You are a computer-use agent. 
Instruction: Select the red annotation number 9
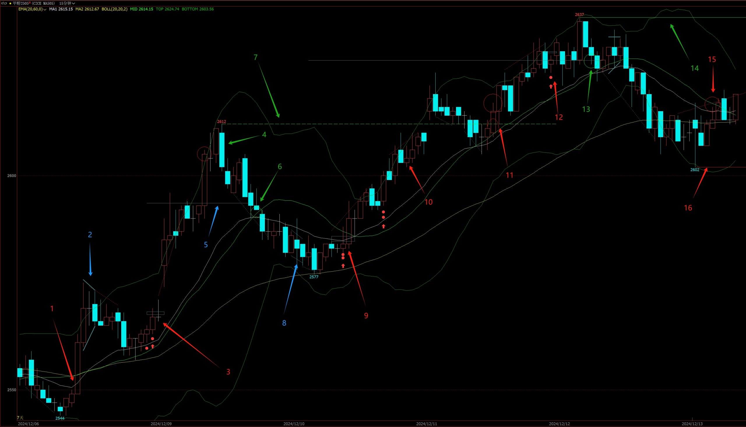coord(366,315)
